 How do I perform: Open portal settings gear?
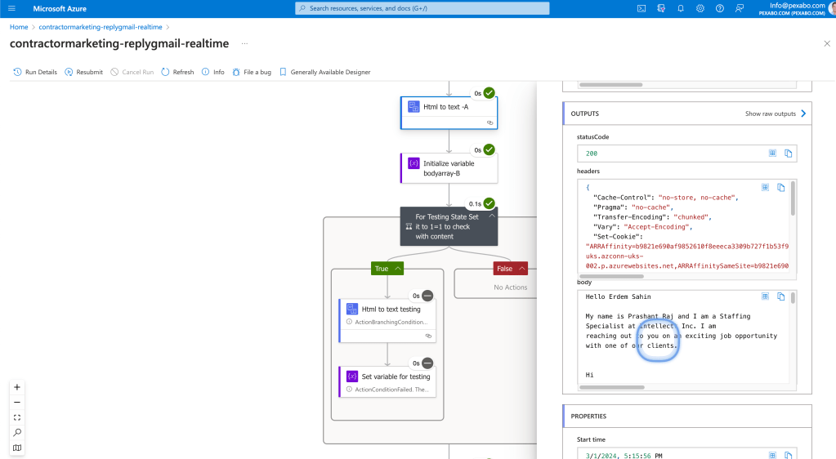[700, 8]
